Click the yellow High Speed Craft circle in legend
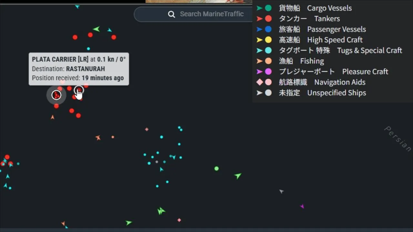Image resolution: width=413 pixels, height=232 pixels. coord(268,40)
